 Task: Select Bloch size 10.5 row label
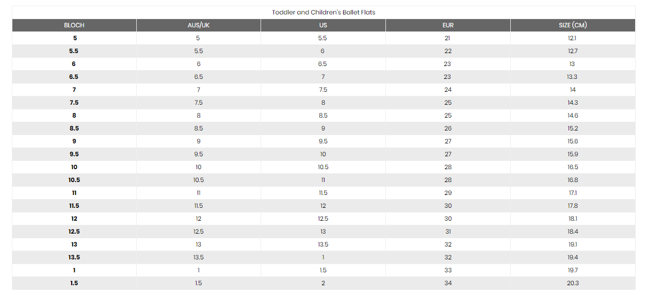coord(74,180)
